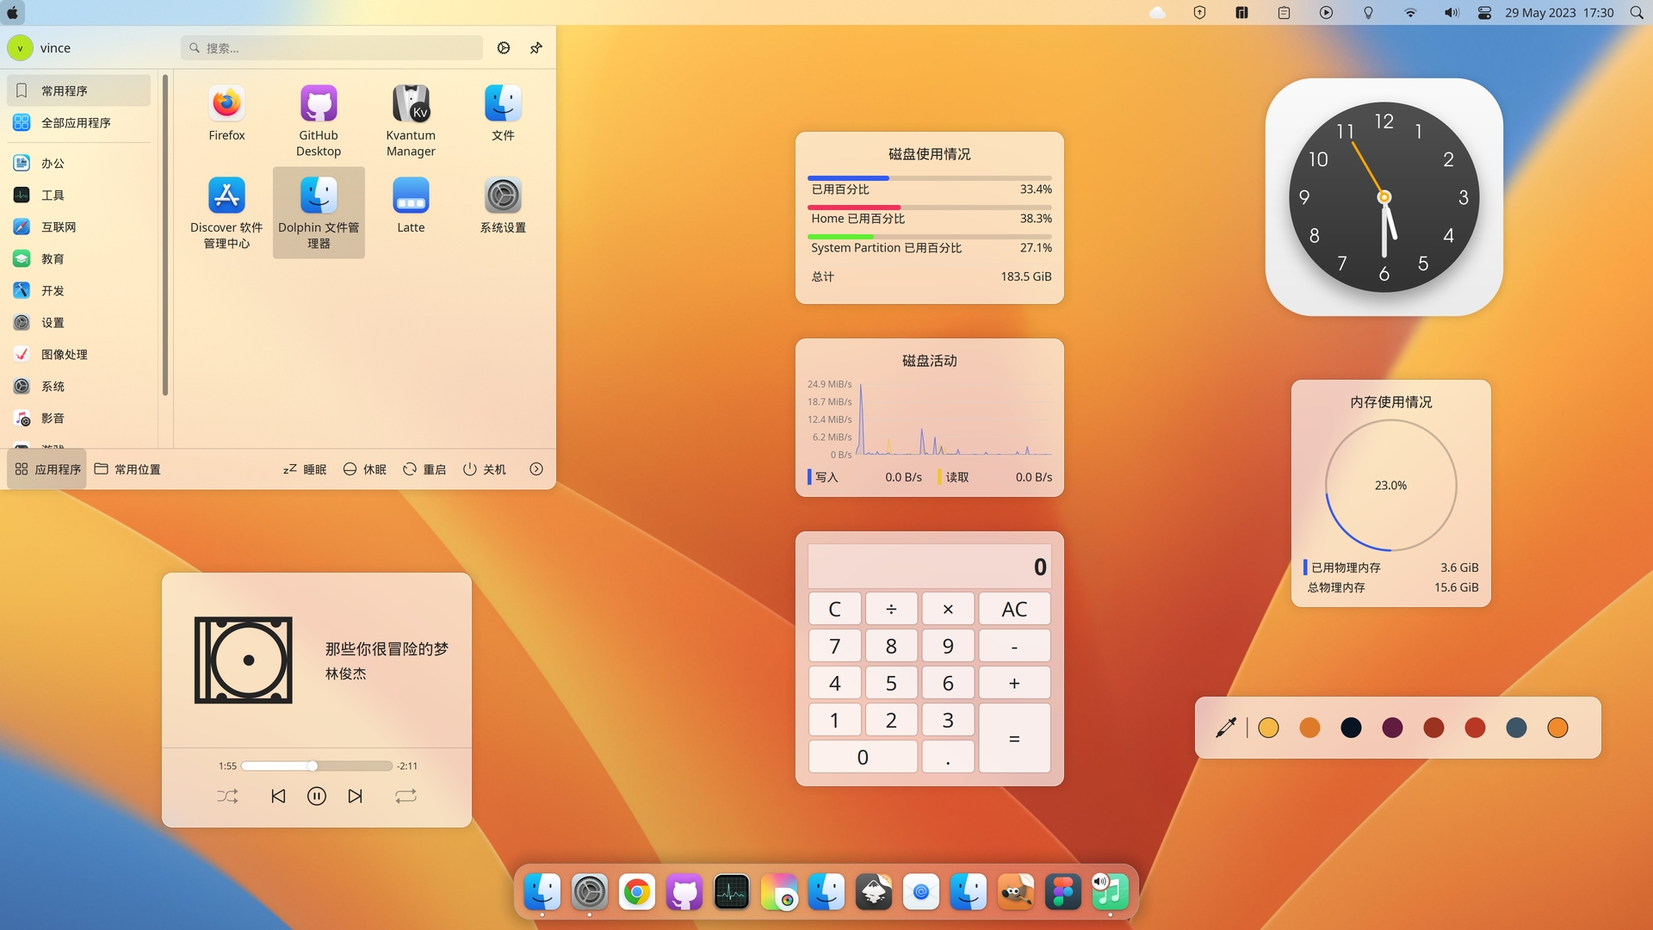Open the Apple logo menu
Screen dimensions: 1653x930
point(13,12)
